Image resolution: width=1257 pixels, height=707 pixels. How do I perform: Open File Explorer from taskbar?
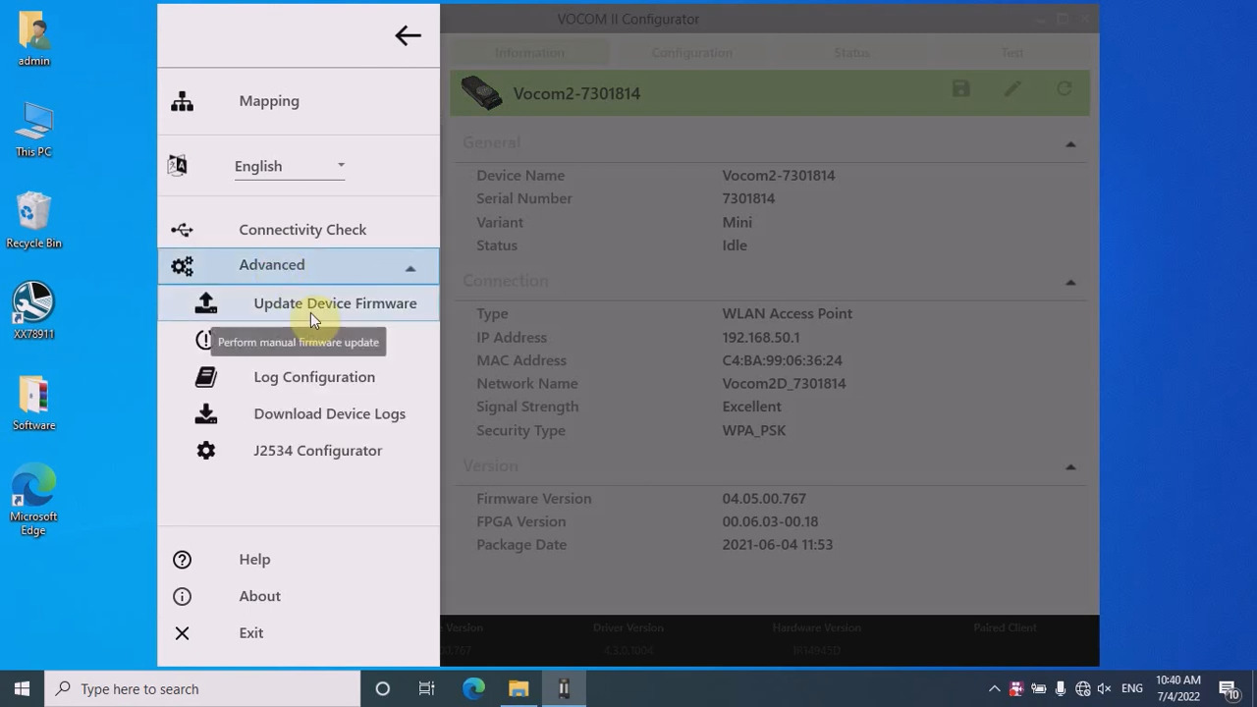click(x=519, y=688)
